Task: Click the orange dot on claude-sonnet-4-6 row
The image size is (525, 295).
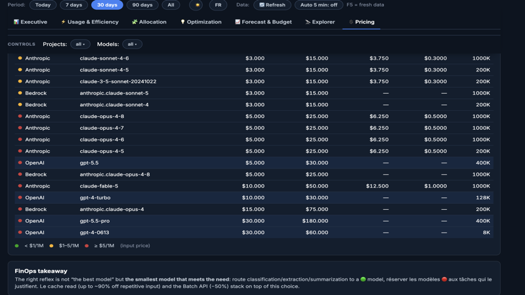Action: [x=20, y=58]
